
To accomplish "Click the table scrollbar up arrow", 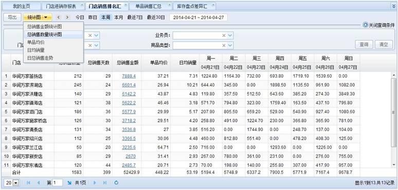I will [x=394, y=75].
